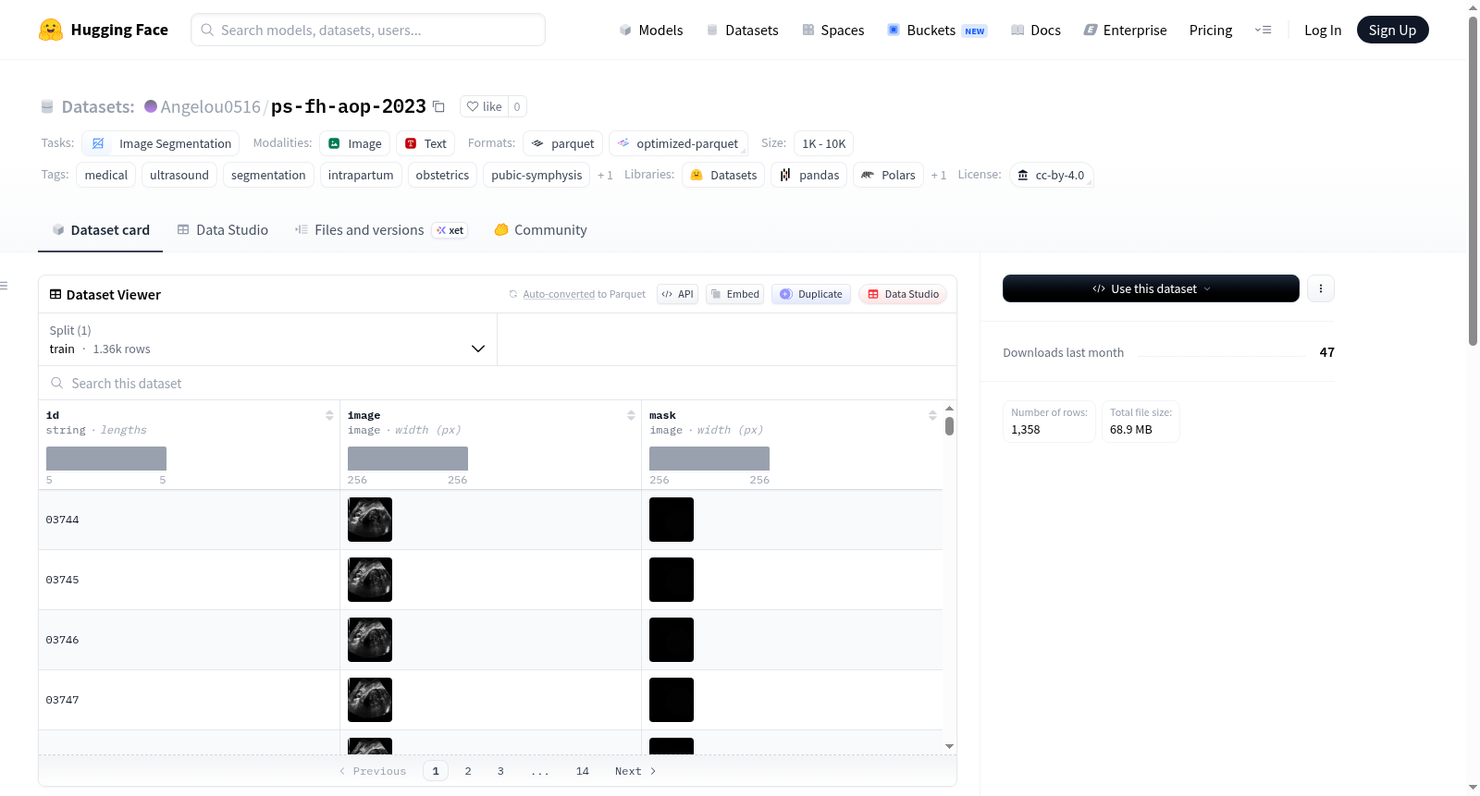Click the optimized-parquet format tag

(678, 143)
